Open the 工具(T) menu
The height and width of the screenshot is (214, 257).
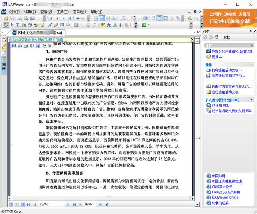(x=63, y=12)
